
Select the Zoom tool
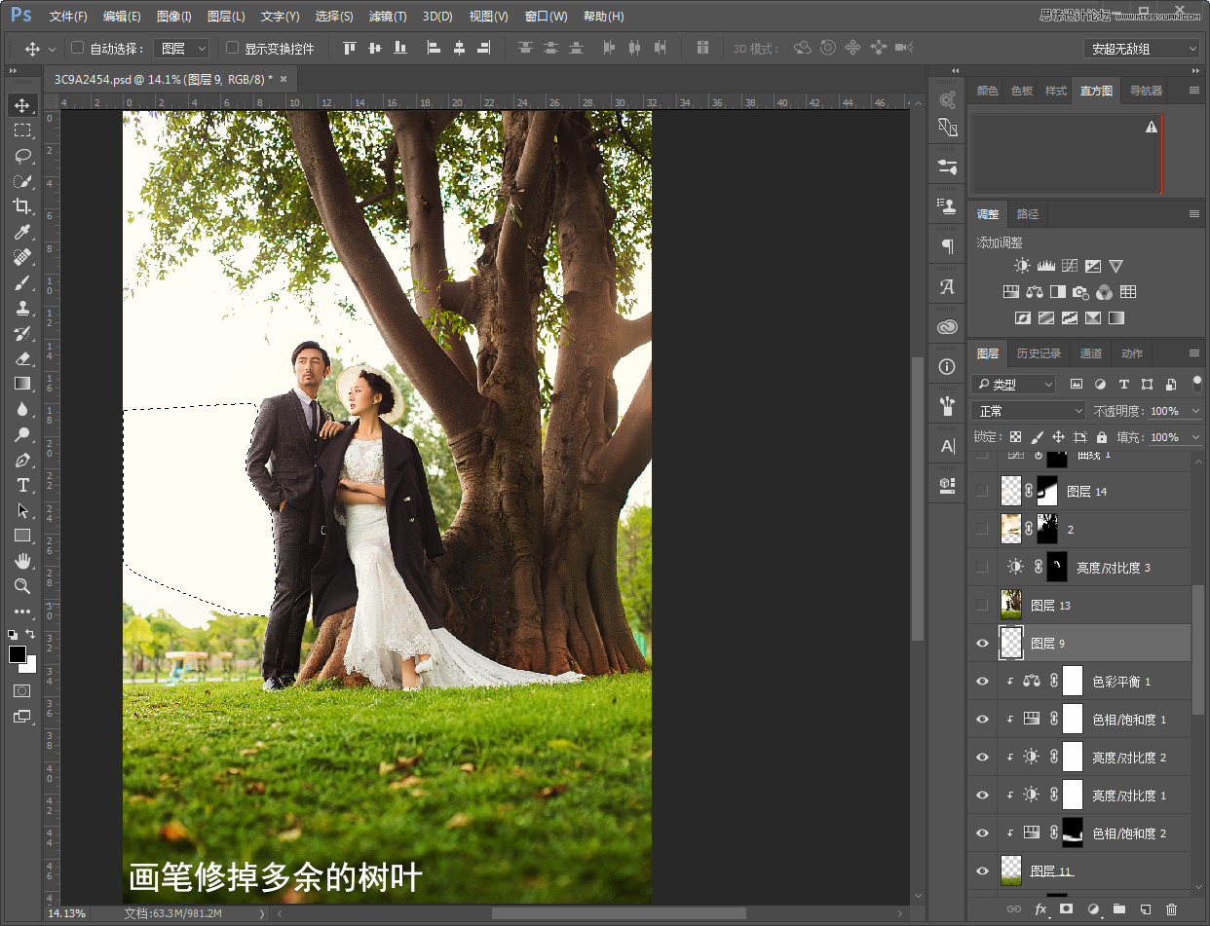point(21,586)
